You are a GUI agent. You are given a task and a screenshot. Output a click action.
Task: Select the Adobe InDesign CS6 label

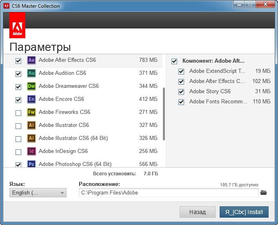coord(63,151)
